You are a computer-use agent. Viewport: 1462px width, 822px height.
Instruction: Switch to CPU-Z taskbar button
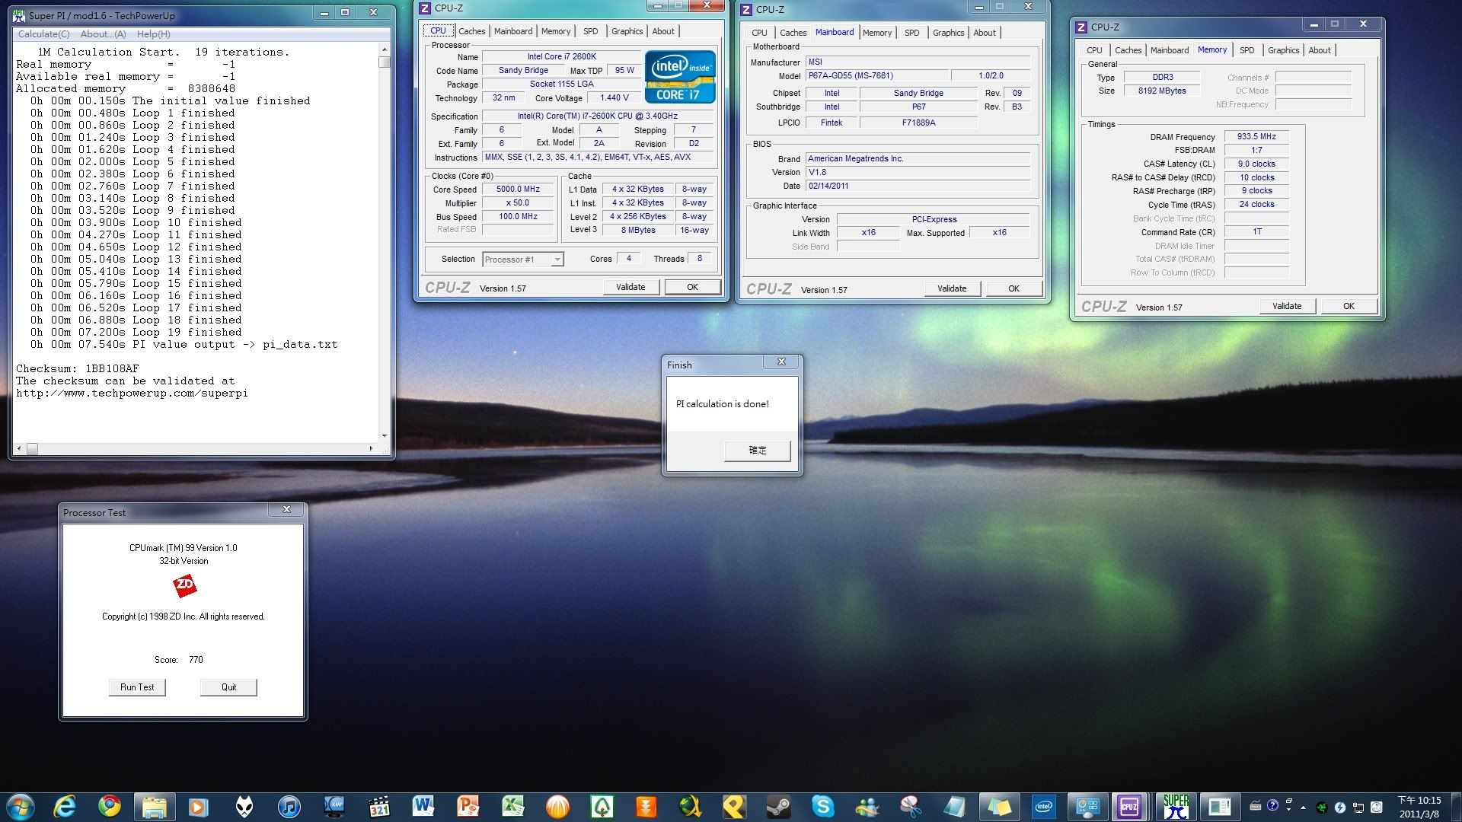[x=1129, y=807]
